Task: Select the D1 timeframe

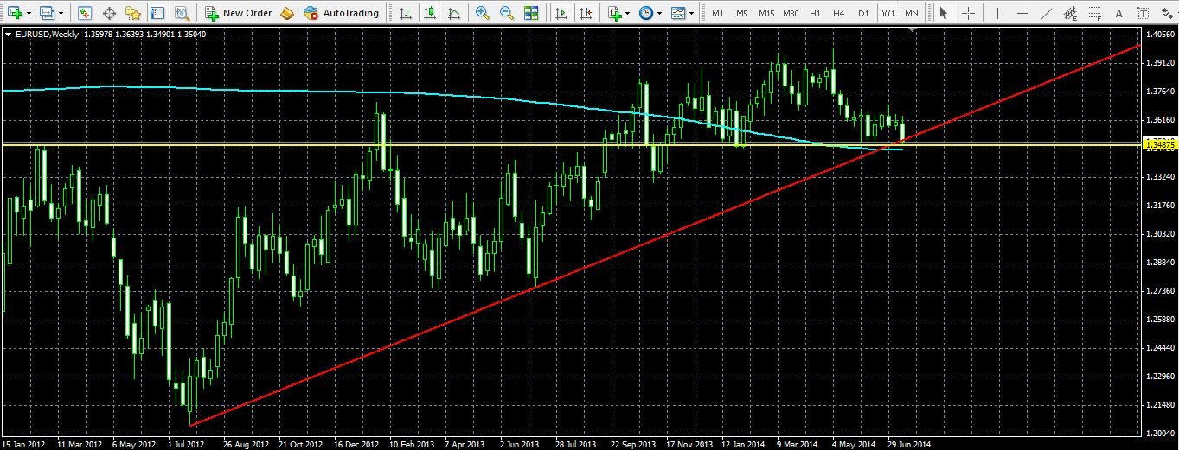Action: tap(862, 13)
